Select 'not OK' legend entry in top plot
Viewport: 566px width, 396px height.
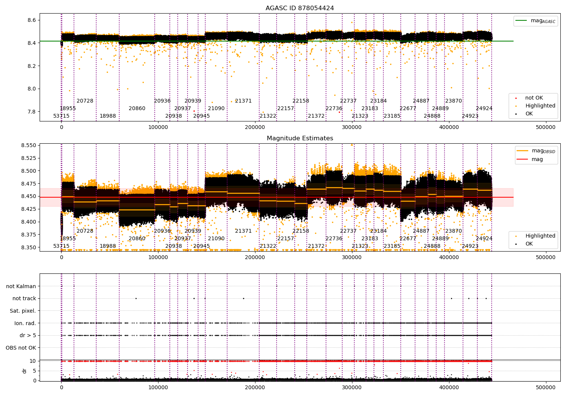pos(533,98)
